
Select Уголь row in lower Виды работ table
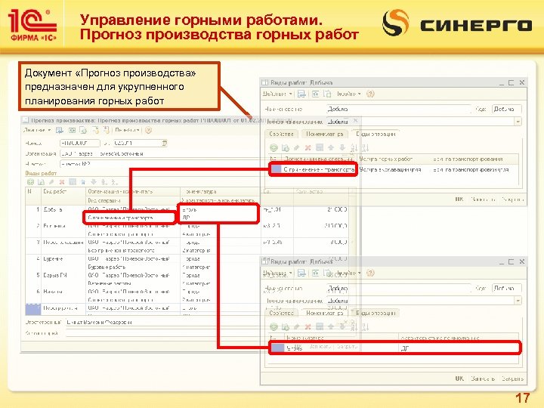tap(394, 348)
